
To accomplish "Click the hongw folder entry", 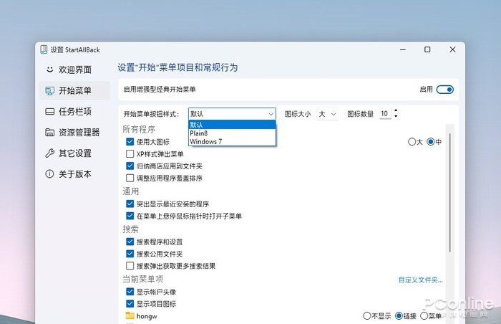I will (x=147, y=316).
